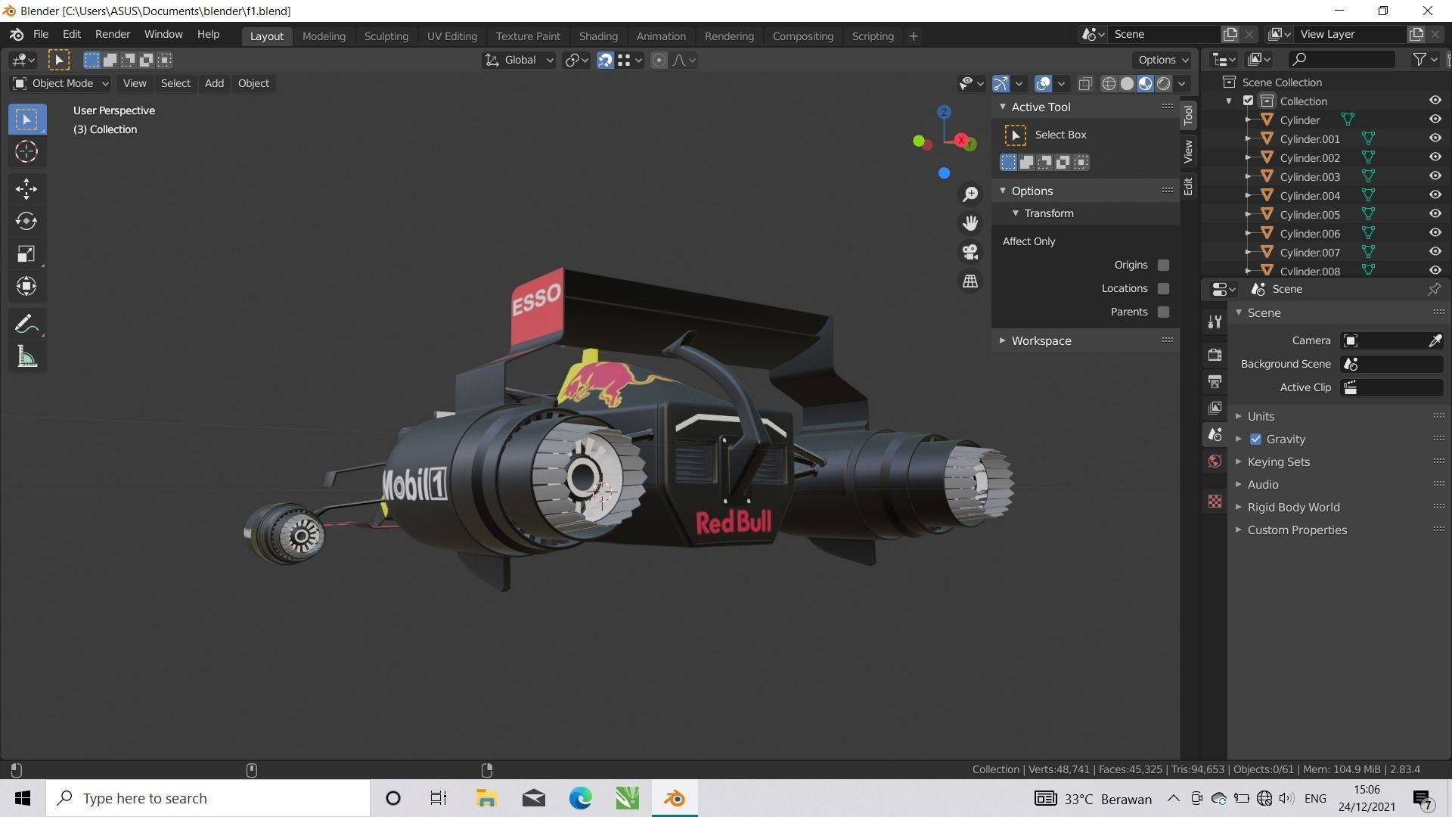1452x817 pixels.
Task: Toggle the Collection exclude checkbox in outliner
Action: coord(1248,101)
